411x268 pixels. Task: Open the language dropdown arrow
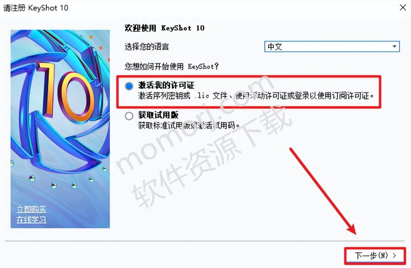[394, 47]
